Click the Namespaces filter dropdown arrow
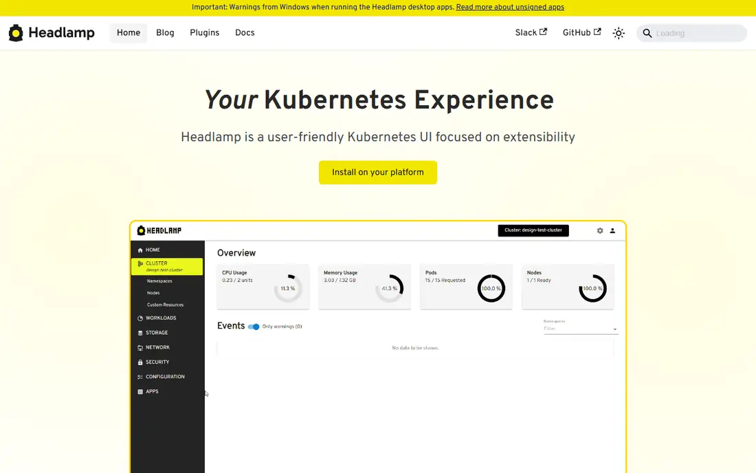 tap(614, 329)
